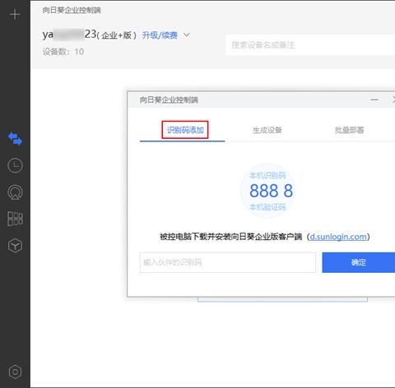Switch to the 生成设备 tab

[267, 130]
